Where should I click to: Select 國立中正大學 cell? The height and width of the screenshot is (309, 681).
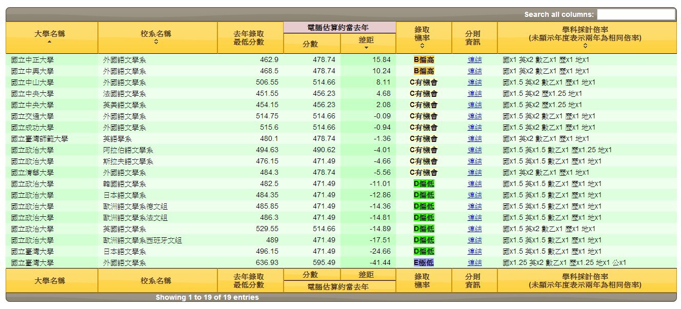pyautogui.click(x=52, y=59)
